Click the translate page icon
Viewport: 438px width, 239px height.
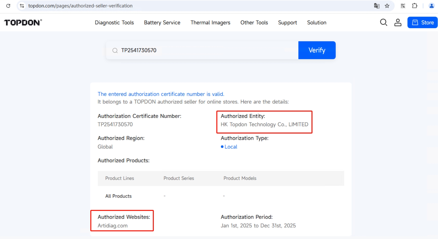[377, 6]
